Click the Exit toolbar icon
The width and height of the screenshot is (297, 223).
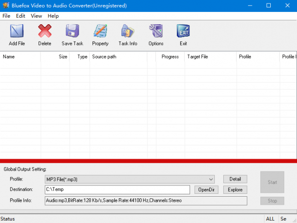[183, 31]
